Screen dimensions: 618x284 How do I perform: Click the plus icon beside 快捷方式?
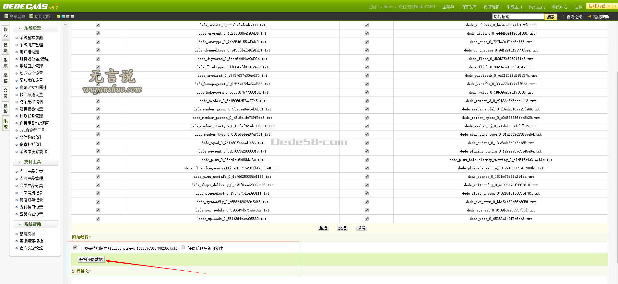pos(615,6)
